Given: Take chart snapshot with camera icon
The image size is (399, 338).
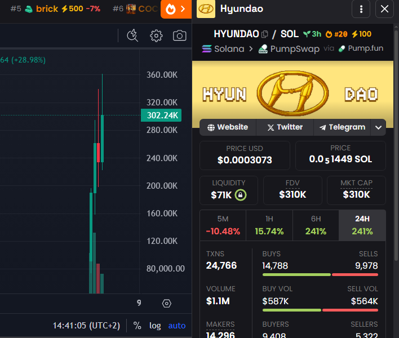Looking at the screenshot, I should [179, 35].
